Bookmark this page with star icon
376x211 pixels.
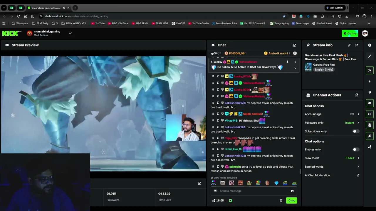click(x=284, y=16)
